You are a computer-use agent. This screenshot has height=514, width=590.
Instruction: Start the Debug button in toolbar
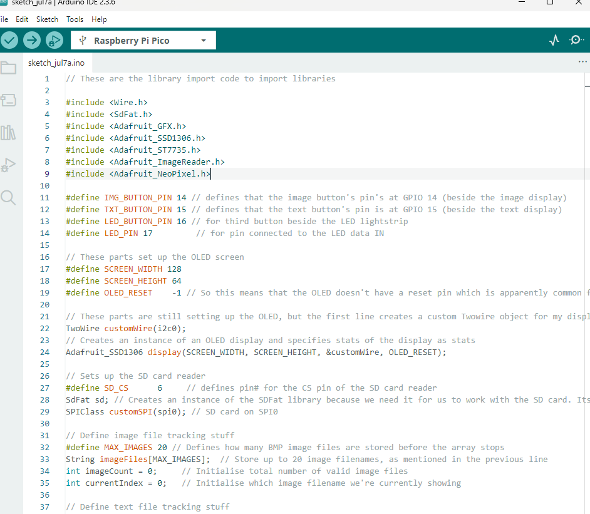pos(54,41)
